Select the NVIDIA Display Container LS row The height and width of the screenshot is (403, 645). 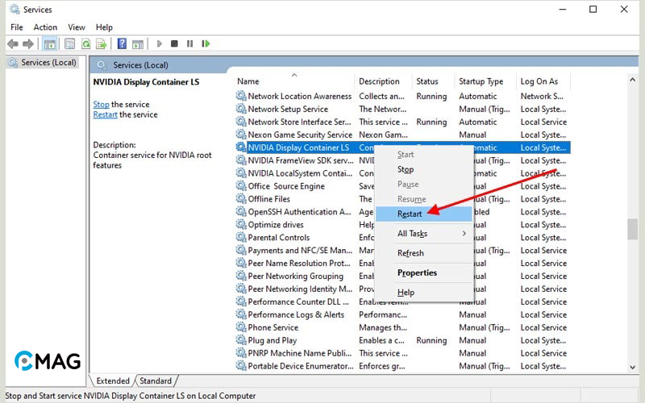pos(402,147)
